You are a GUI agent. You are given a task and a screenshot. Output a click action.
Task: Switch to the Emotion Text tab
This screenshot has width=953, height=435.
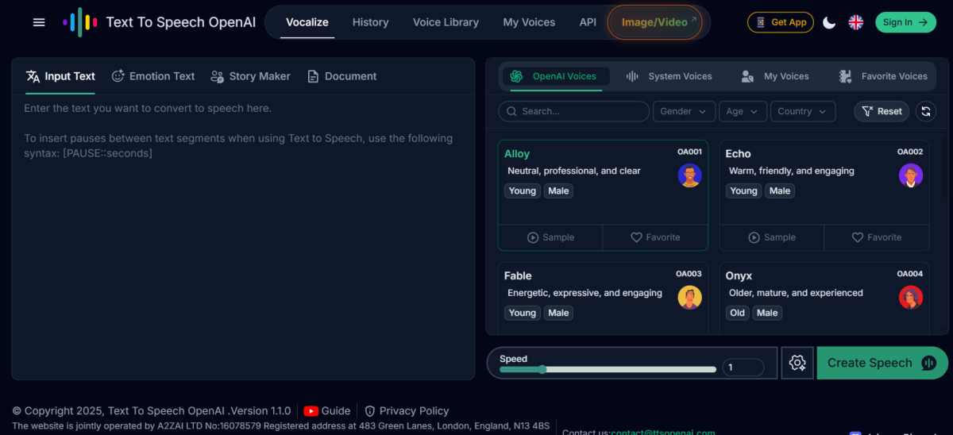[153, 76]
